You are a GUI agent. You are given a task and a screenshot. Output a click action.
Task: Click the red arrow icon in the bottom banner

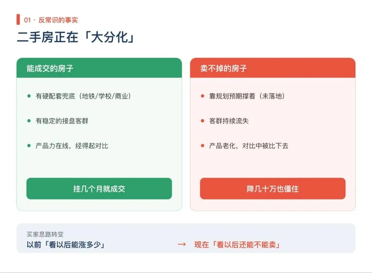coord(182,244)
